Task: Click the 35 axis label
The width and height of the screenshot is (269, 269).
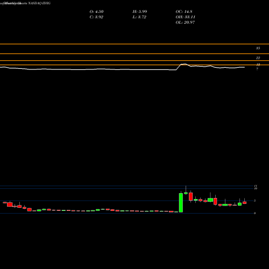Action: click(x=258, y=48)
